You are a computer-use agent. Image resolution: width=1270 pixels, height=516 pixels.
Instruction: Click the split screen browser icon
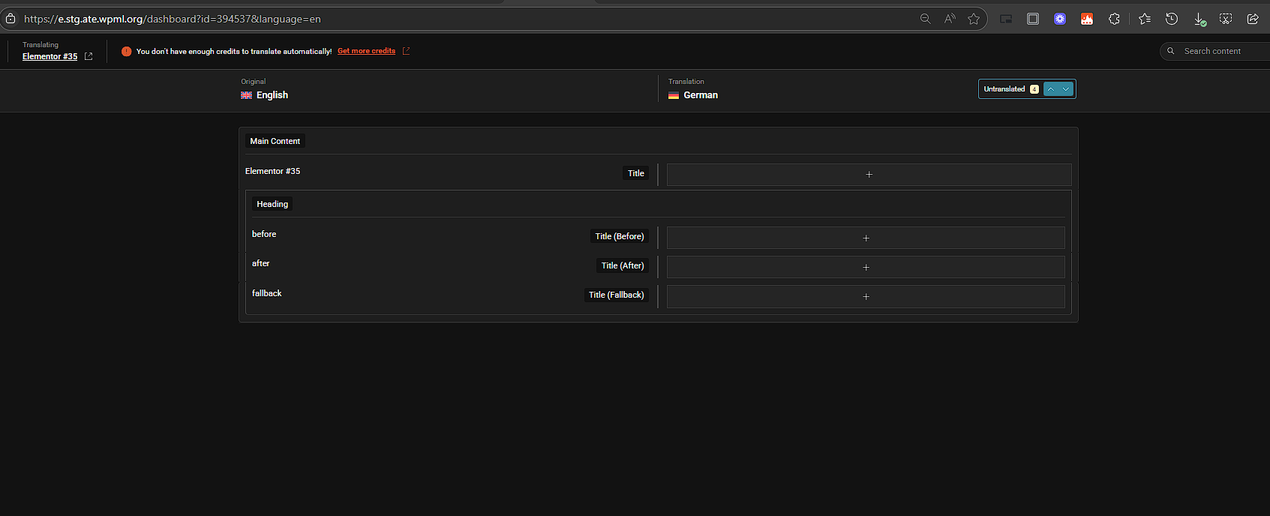pos(1033,19)
